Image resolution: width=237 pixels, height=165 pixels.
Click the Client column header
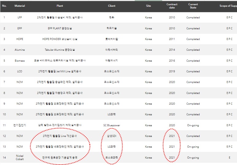(112, 6)
